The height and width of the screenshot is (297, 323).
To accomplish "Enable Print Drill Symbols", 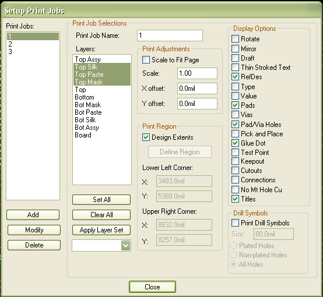I will pos(235,223).
